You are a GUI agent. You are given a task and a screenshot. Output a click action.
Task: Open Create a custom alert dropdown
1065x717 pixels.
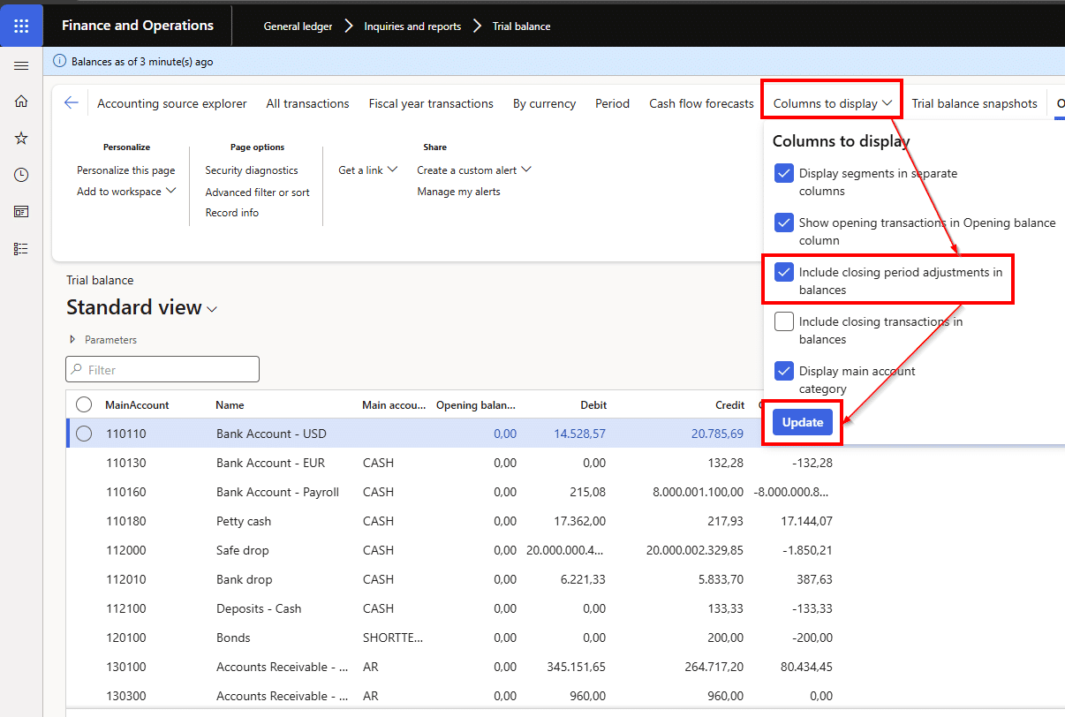click(x=474, y=170)
